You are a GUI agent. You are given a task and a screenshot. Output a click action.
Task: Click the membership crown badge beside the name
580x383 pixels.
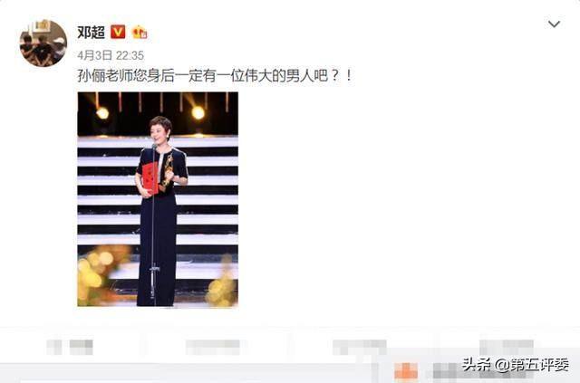point(140,33)
